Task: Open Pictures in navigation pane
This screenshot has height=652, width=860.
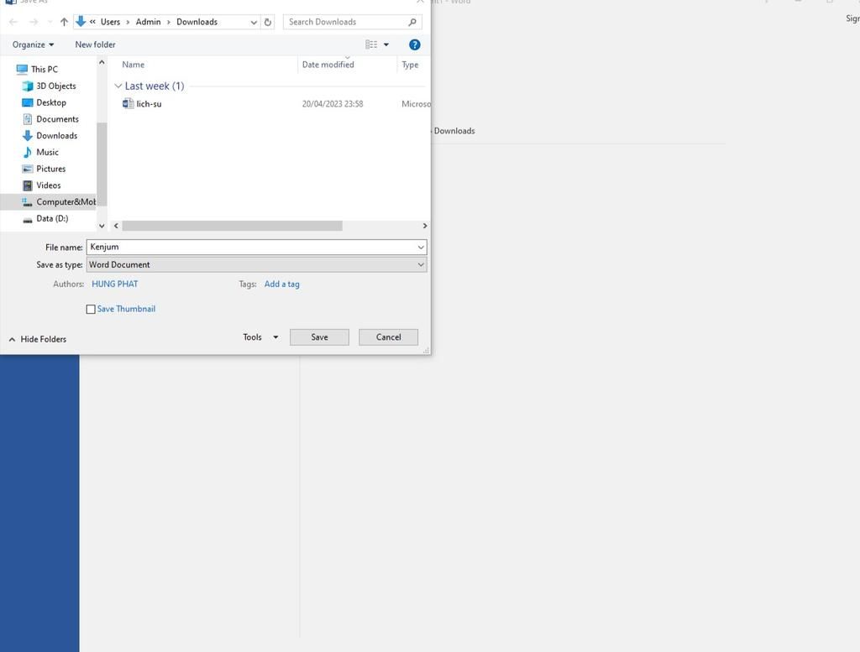Action: pyautogui.click(x=44, y=169)
